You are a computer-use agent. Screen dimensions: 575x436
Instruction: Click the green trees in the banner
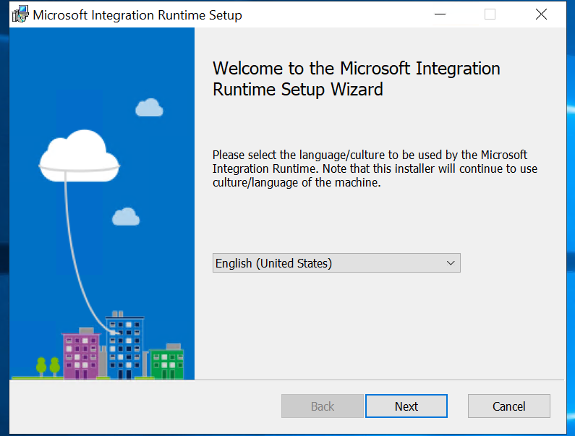[48, 366]
